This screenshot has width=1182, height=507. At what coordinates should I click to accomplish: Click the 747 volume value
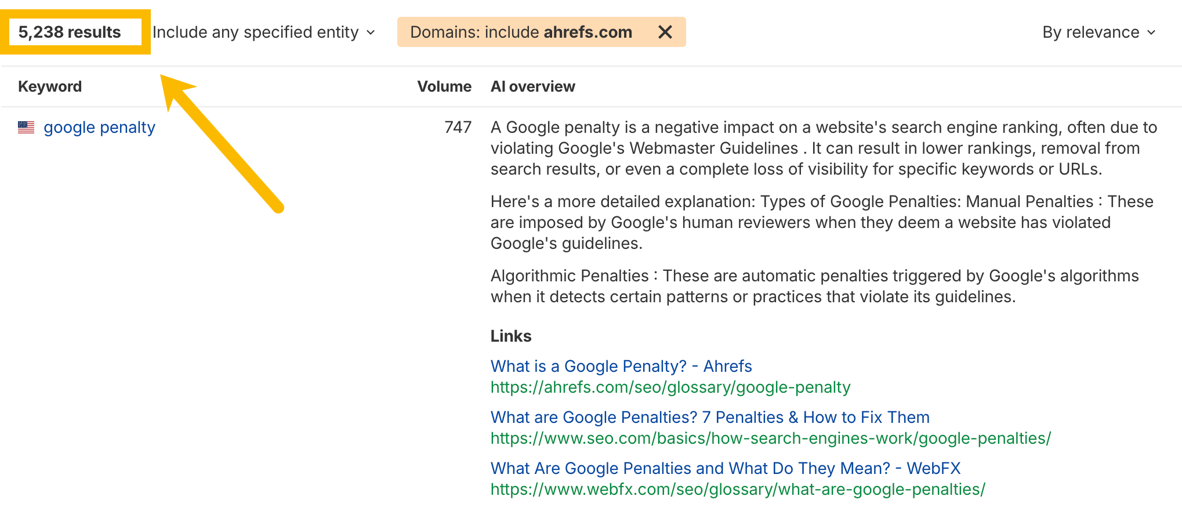[x=458, y=127]
